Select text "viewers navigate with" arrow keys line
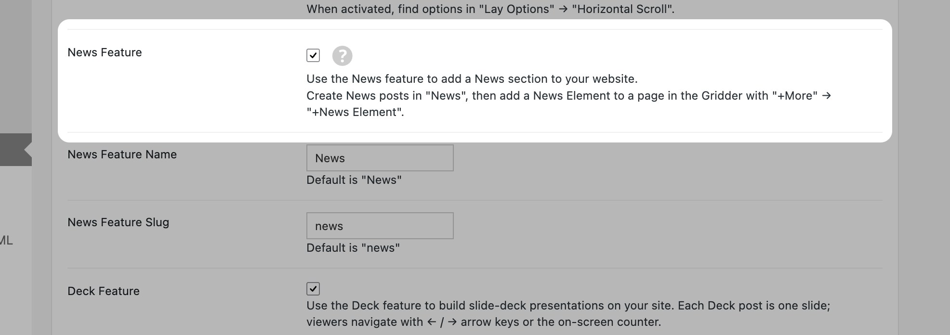This screenshot has width=950, height=335. tap(484, 322)
